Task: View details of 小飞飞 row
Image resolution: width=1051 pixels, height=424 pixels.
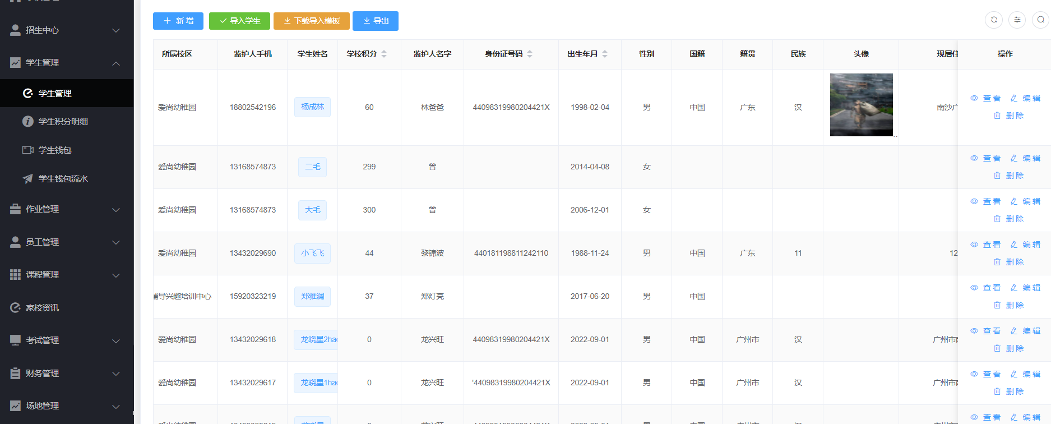Action: tap(985, 245)
